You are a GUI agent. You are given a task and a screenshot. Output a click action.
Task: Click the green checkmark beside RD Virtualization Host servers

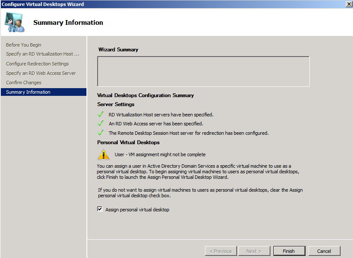click(101, 115)
